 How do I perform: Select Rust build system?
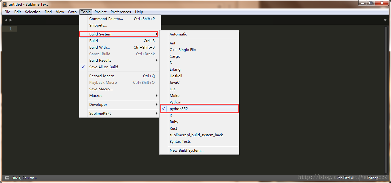click(199, 128)
